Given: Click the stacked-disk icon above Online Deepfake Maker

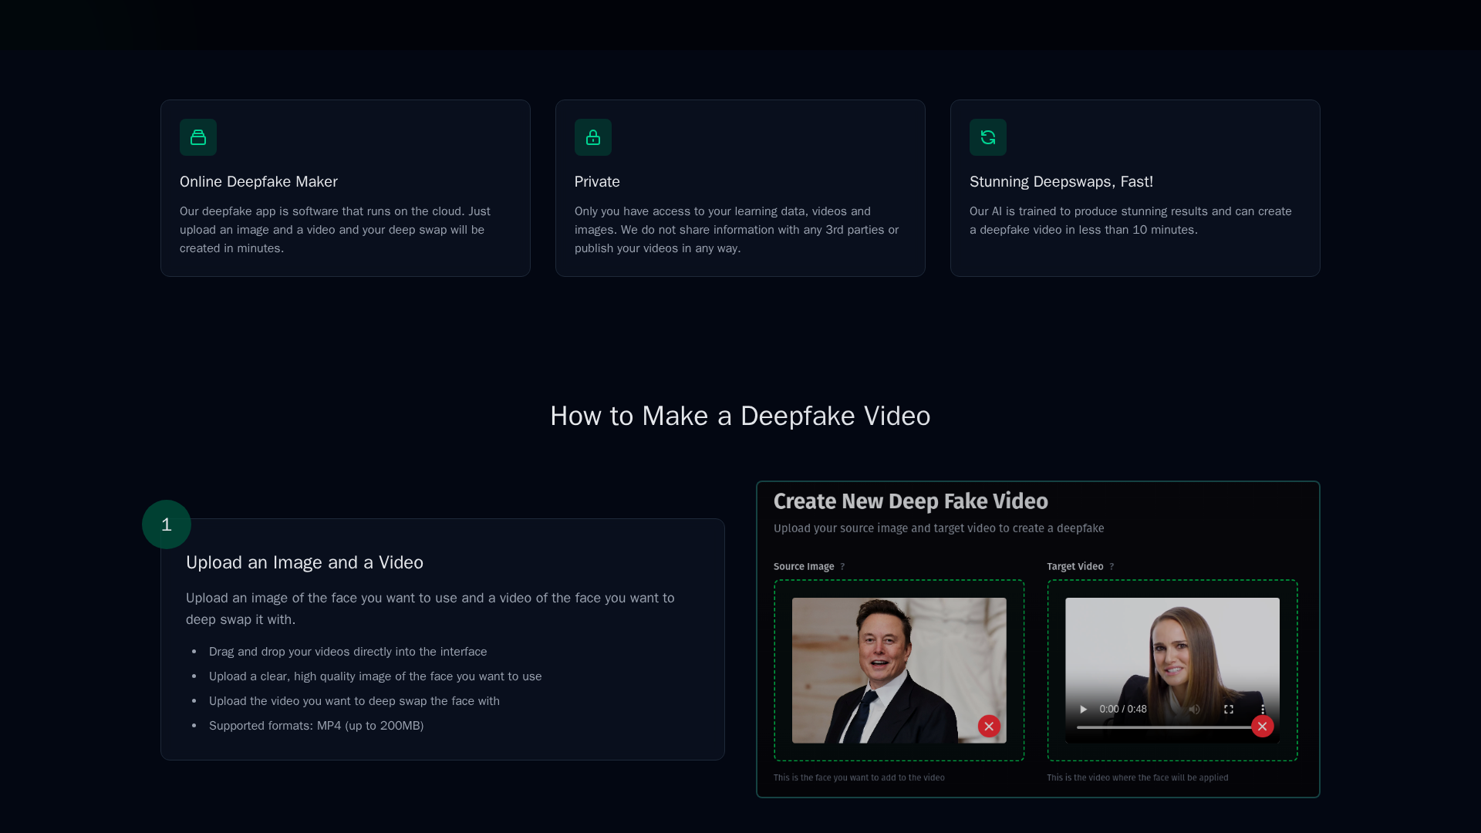Looking at the screenshot, I should pyautogui.click(x=198, y=137).
